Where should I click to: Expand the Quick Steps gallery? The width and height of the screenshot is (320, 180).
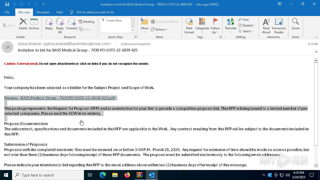point(133,30)
